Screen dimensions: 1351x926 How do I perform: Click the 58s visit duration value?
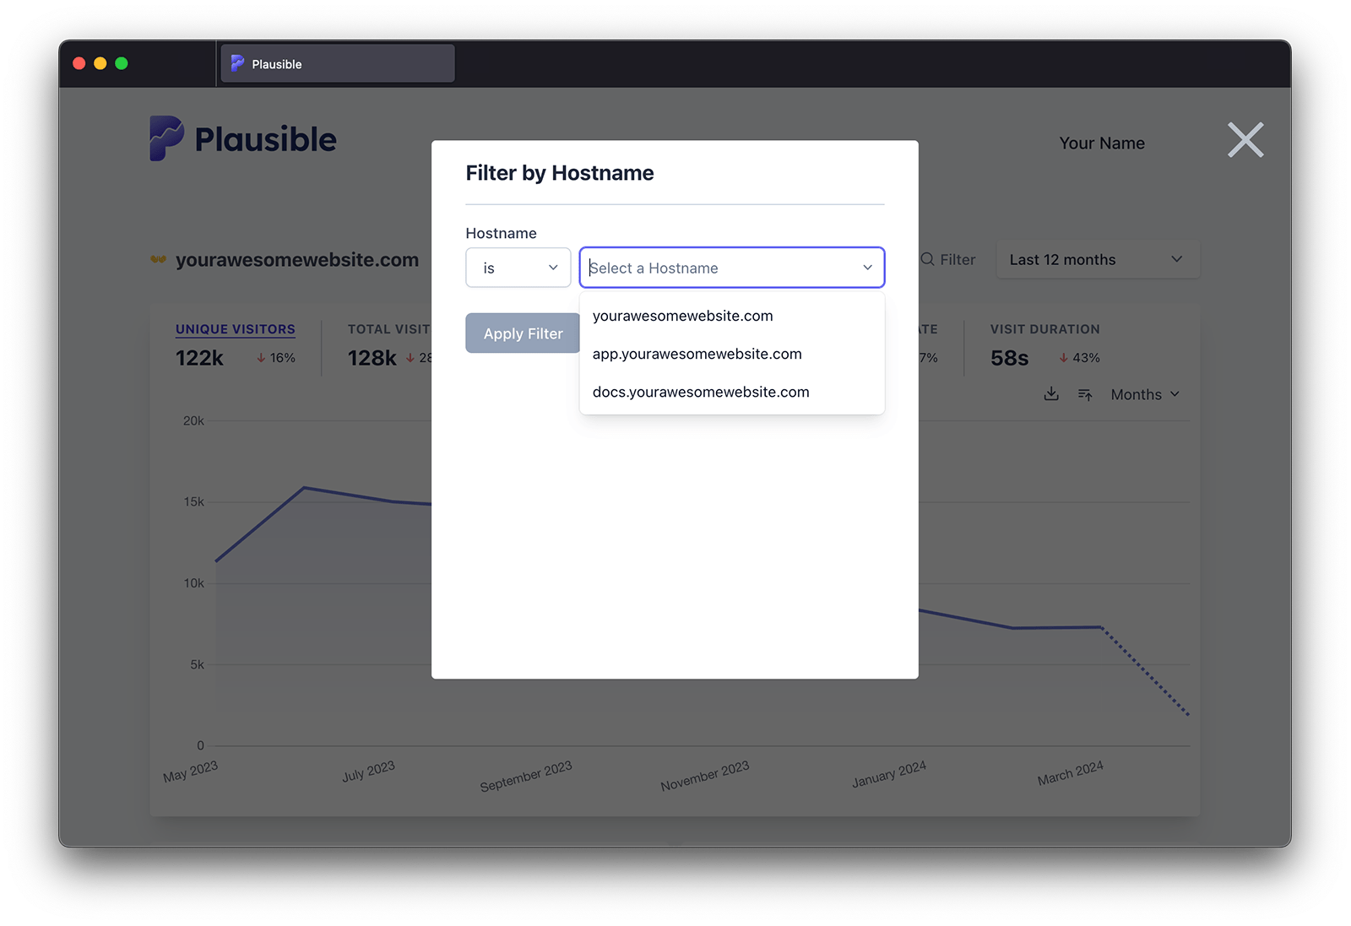pyautogui.click(x=1010, y=358)
